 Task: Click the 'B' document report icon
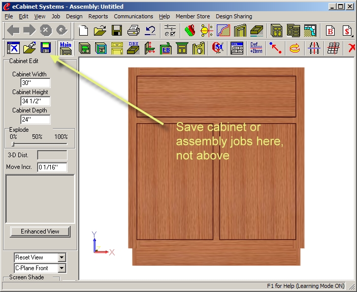(x=330, y=31)
